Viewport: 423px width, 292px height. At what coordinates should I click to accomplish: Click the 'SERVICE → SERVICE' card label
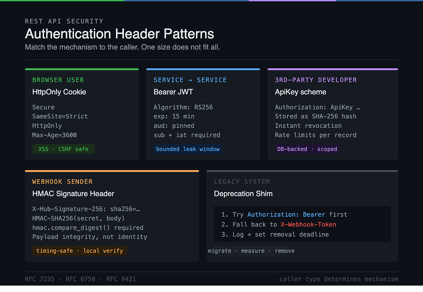pyautogui.click(x=190, y=80)
